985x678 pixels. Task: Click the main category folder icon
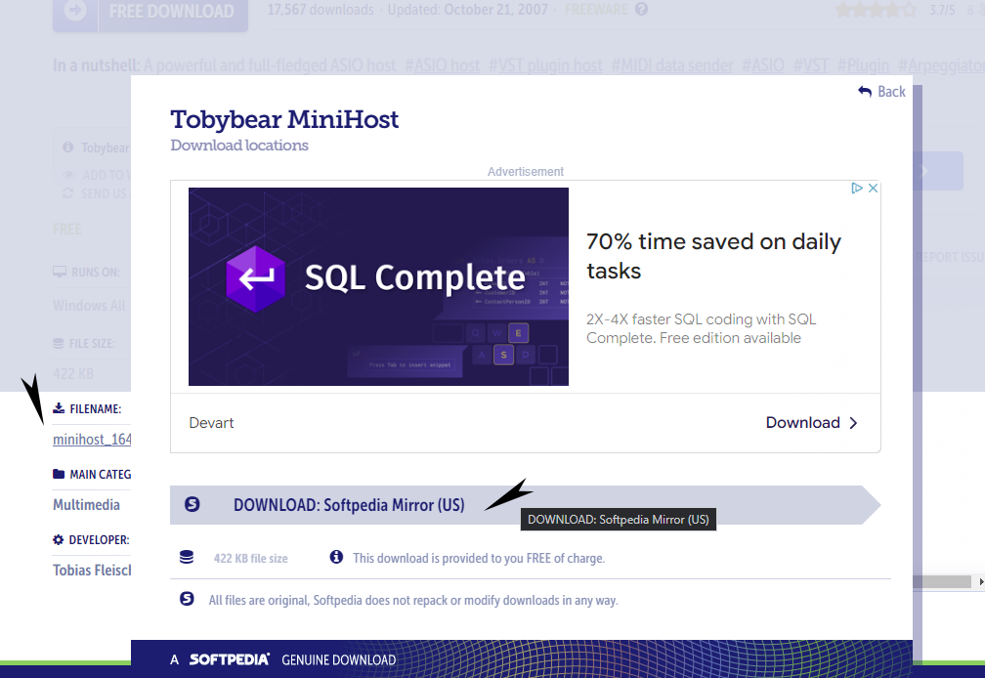click(59, 474)
